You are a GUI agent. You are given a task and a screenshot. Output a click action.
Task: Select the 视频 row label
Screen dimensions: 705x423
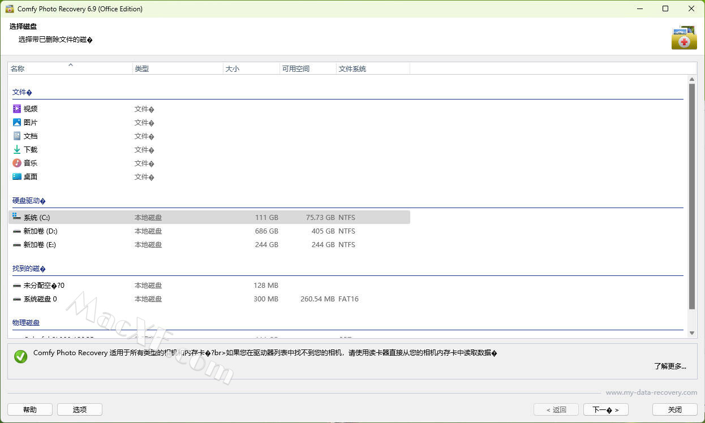pos(31,109)
